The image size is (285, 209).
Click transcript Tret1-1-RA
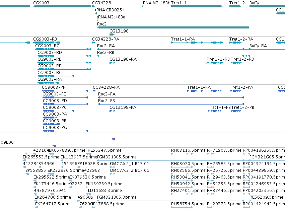point(183,39)
